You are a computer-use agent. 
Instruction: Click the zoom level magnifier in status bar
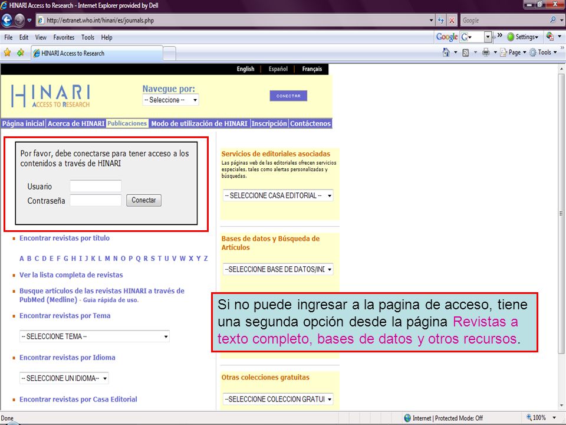(529, 417)
